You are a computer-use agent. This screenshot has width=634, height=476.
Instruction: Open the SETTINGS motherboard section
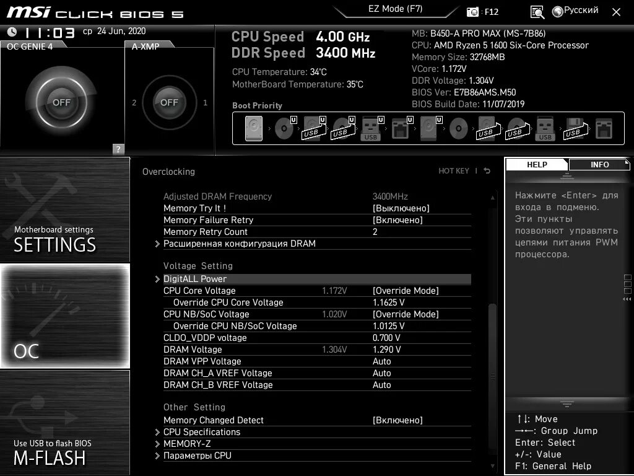[x=64, y=209]
